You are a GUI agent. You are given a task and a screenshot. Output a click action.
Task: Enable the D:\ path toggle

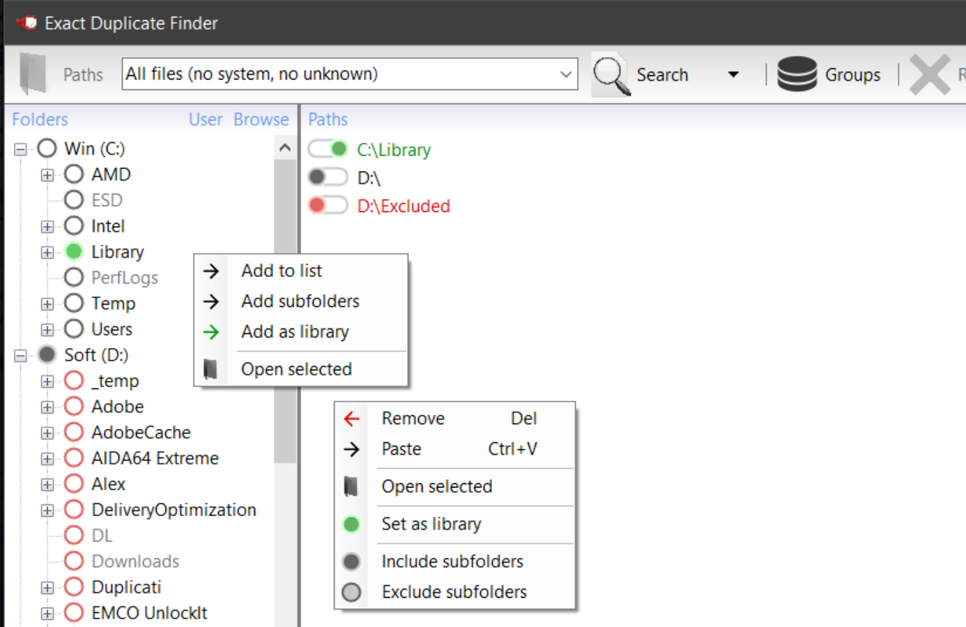pyautogui.click(x=328, y=177)
